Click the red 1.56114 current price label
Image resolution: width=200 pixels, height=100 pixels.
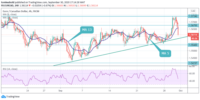pyautogui.click(x=193, y=35)
